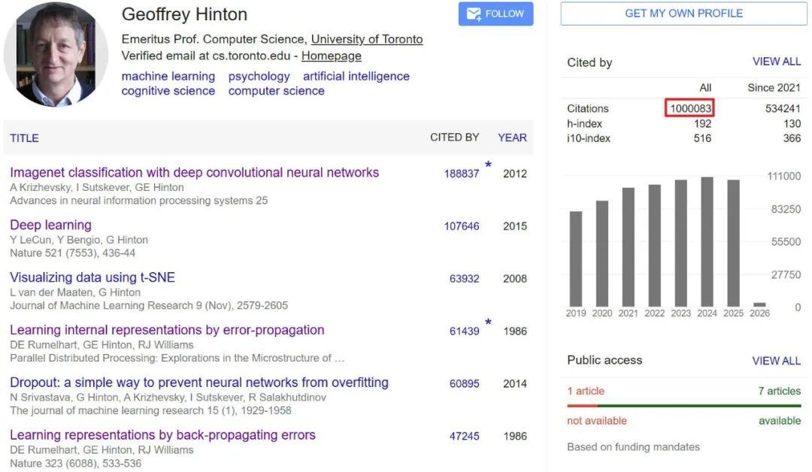
Task: View all Cited by statistics
Action: (x=776, y=62)
